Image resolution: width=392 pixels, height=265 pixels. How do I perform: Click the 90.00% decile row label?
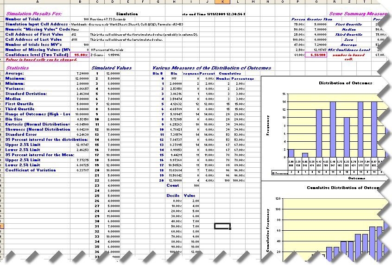pos(177,247)
